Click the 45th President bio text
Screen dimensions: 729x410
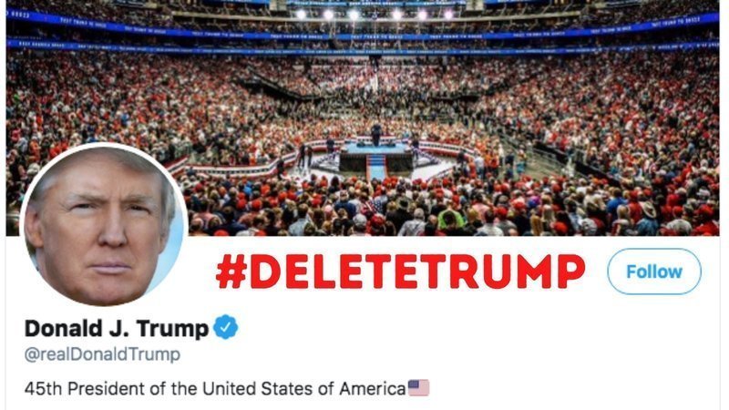coord(215,388)
